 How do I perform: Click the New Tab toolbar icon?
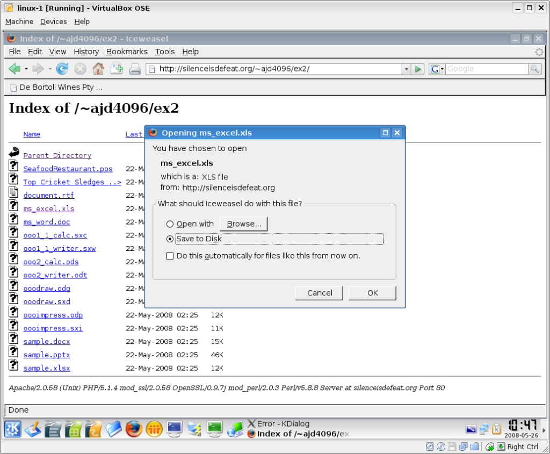pyautogui.click(x=117, y=69)
